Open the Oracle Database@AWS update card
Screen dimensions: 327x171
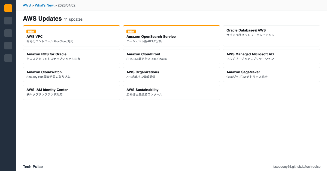click(x=271, y=36)
